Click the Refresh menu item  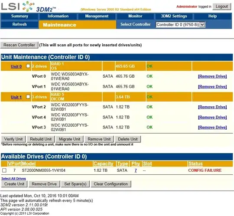[x=19, y=24]
